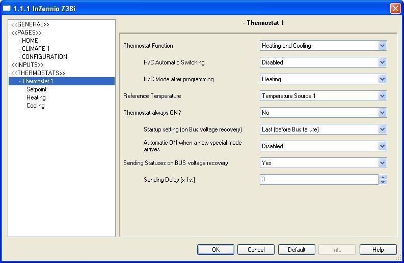Open the Sending Statuses on BUS recovery dropdown
Viewport: 404px width, 263px height.
tap(323, 163)
